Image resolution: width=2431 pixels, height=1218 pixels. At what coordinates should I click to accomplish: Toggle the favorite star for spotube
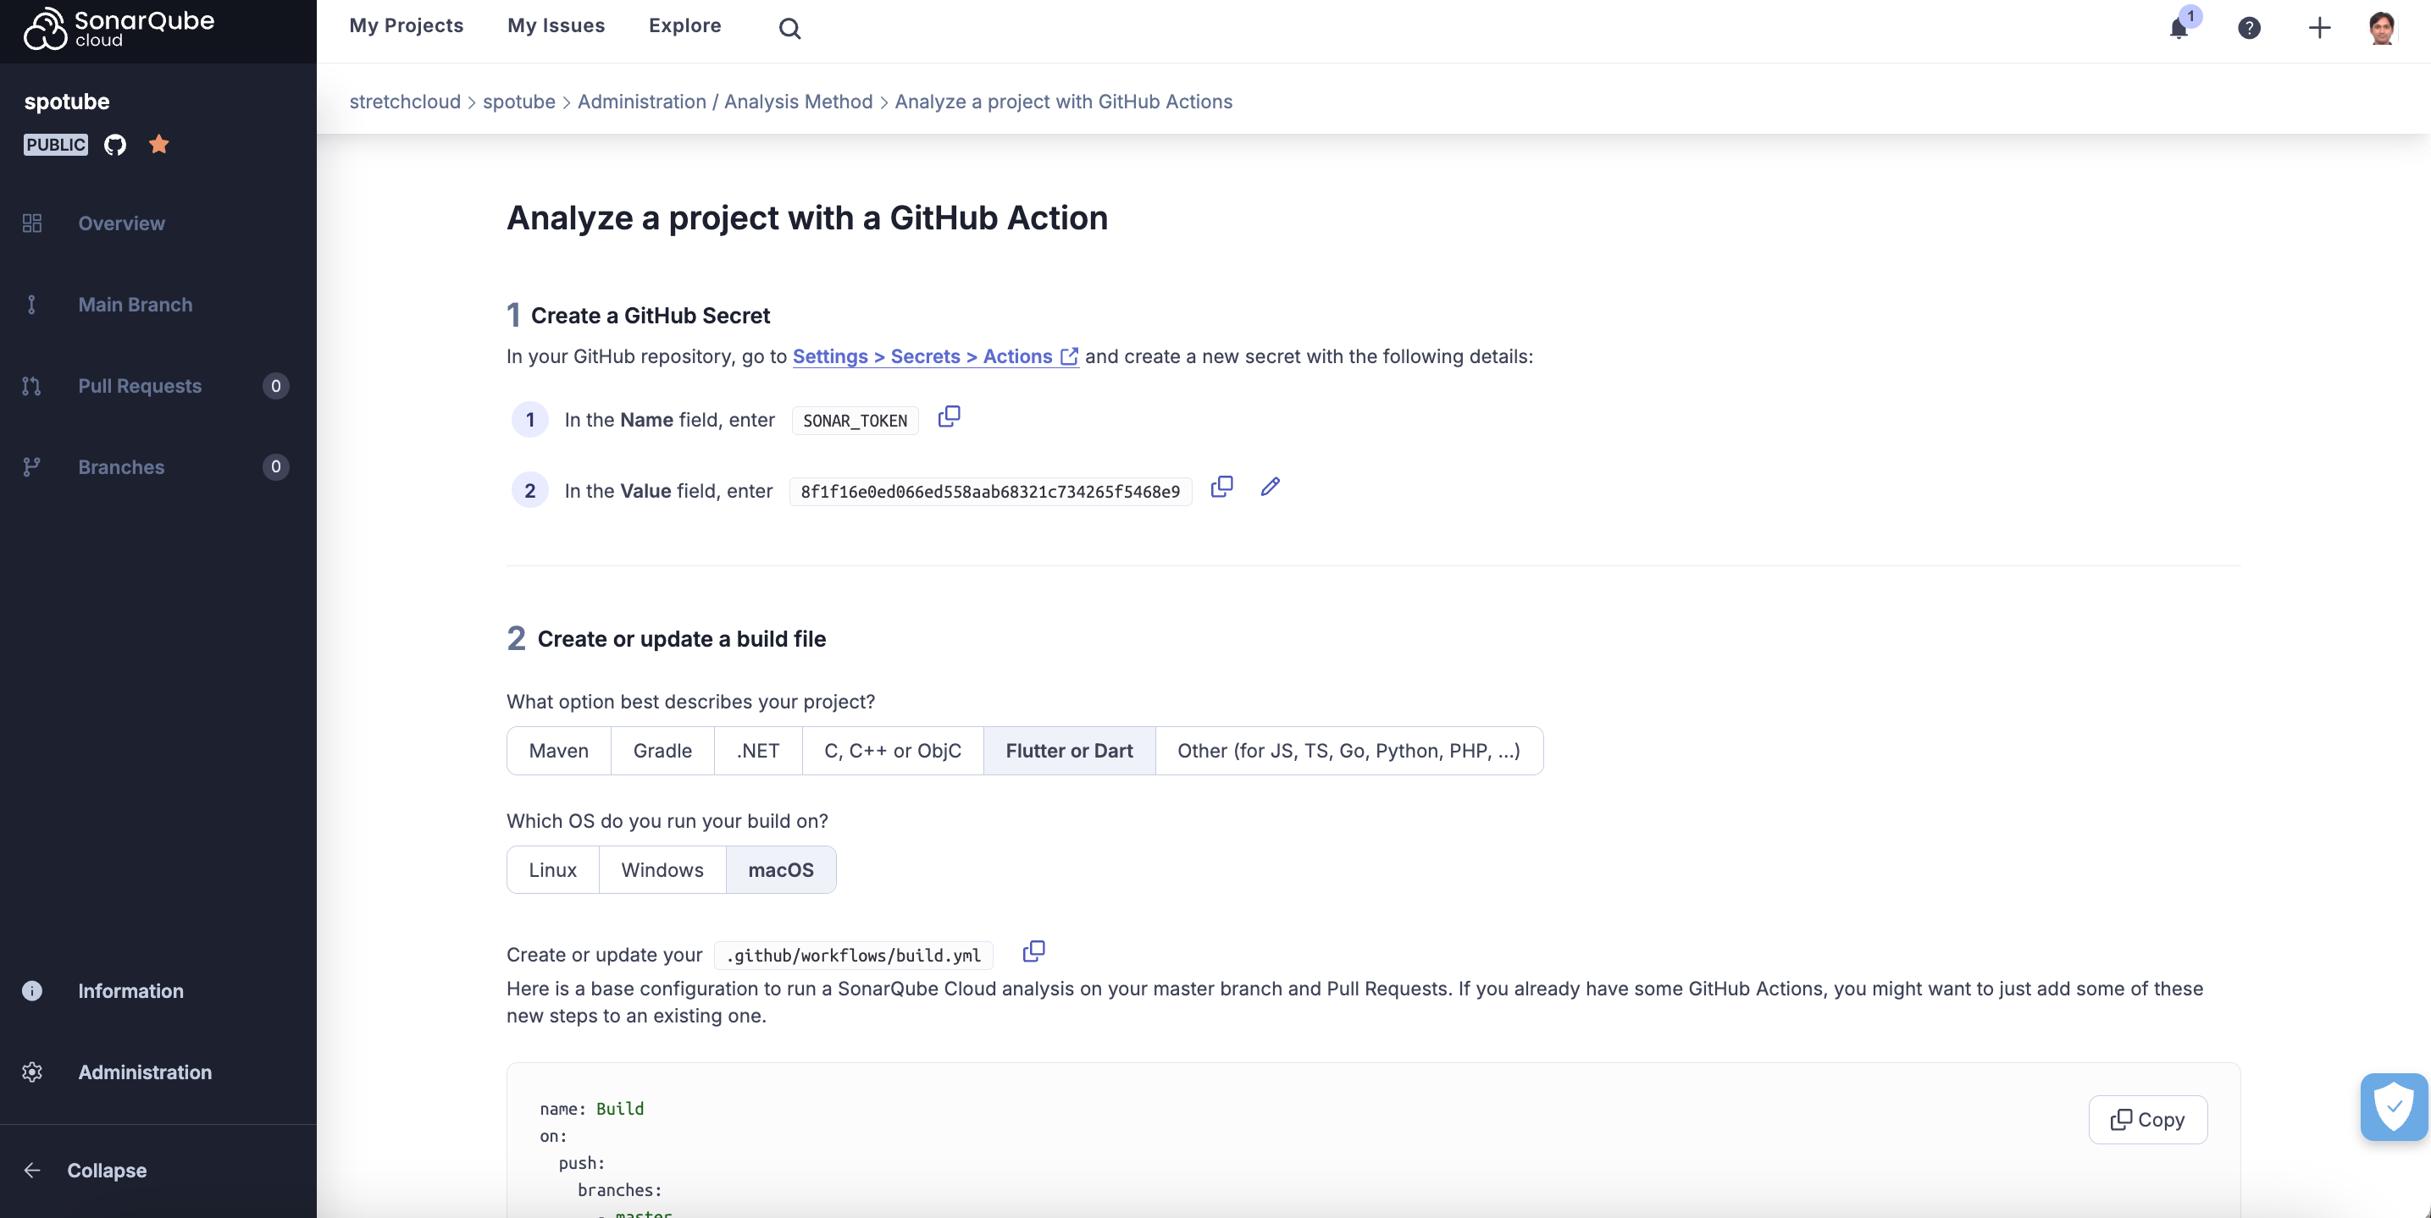tap(158, 144)
